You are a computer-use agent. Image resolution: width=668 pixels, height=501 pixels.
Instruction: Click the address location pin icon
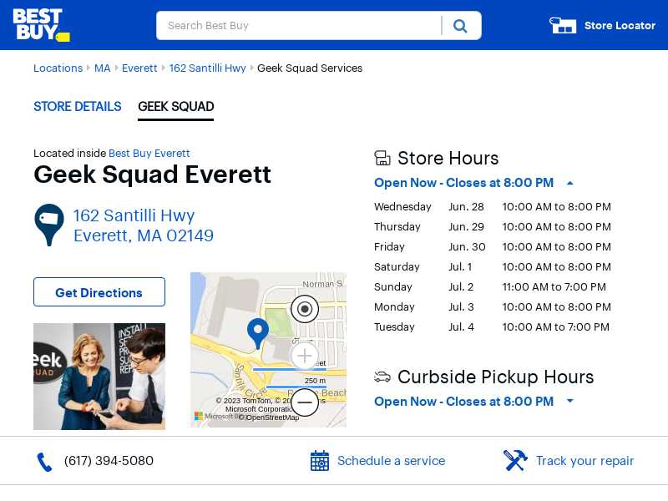coord(49,225)
